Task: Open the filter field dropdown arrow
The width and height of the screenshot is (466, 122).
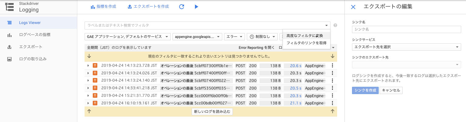Action: tap(327, 25)
